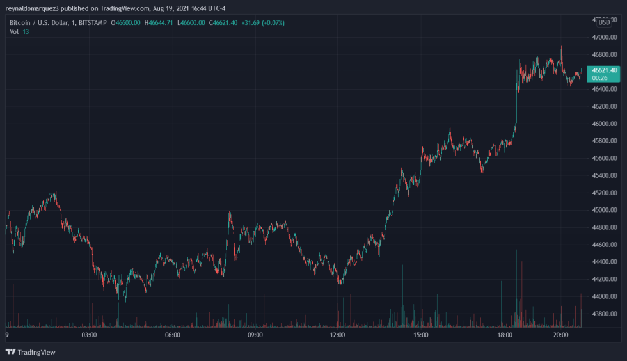Click the high value H46644.71
The height and width of the screenshot is (361, 627).
click(159, 23)
